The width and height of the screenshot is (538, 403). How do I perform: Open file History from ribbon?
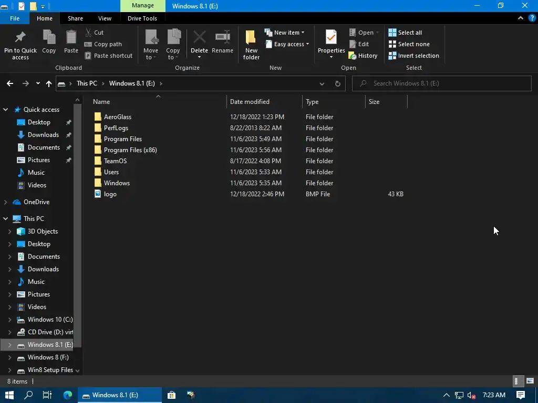click(x=363, y=56)
